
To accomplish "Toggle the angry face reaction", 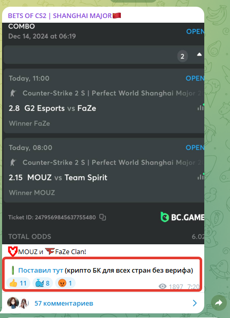I will [65, 283].
